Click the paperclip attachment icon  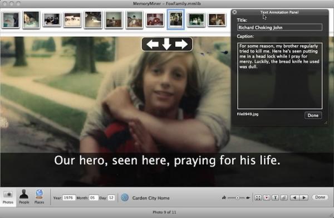[284, 198]
